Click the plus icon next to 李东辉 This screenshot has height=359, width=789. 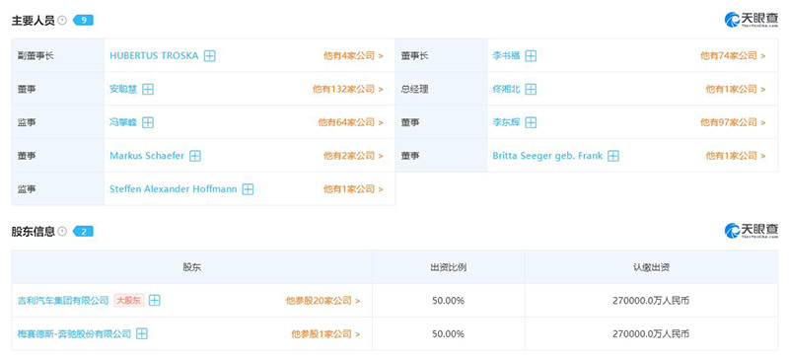coord(531,122)
